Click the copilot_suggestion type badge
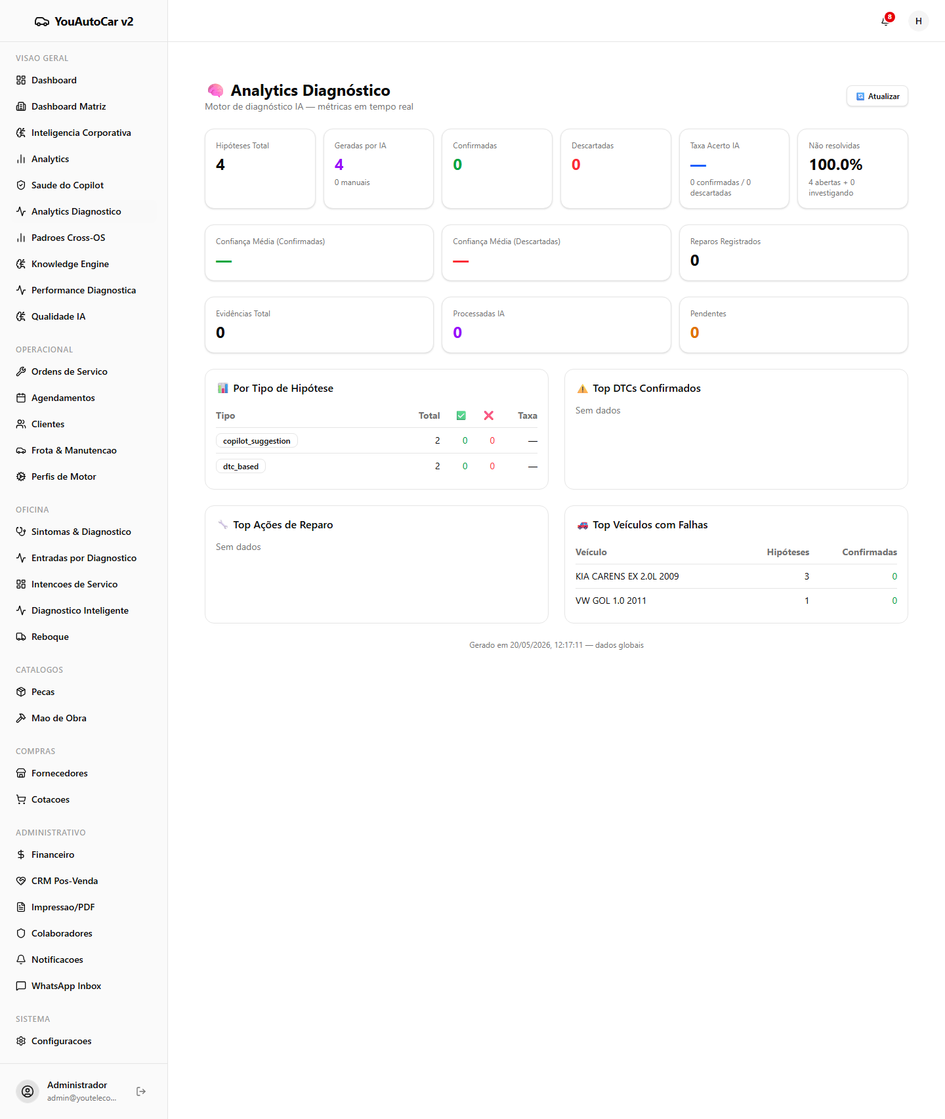This screenshot has width=945, height=1119. [x=257, y=440]
